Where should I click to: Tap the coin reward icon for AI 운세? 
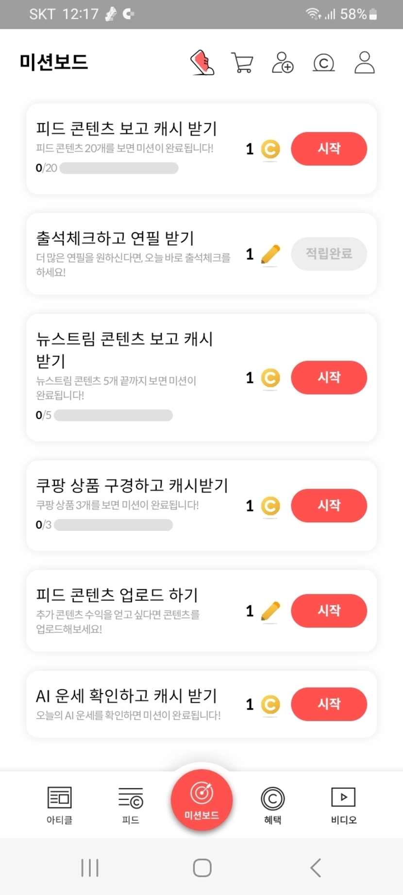[270, 705]
